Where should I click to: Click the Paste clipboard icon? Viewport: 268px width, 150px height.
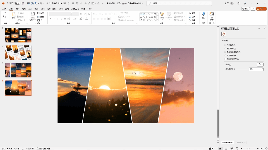[x=13, y=15]
